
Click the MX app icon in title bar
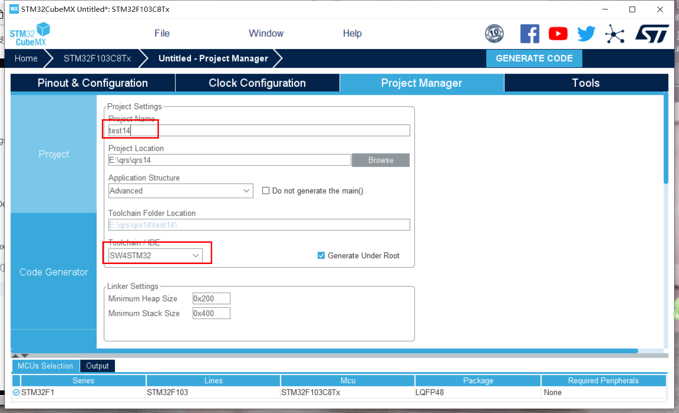pos(14,9)
